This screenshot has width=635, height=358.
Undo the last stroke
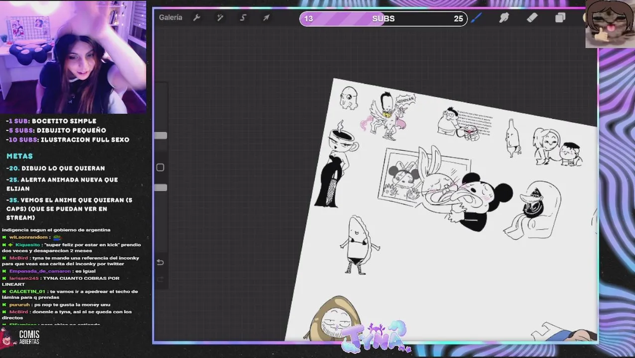[x=160, y=262]
